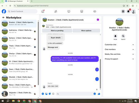Image resolution: width=139 pixels, height=103 pixels.
Task: Open the emoji picker in message box
Action: click(x=95, y=94)
